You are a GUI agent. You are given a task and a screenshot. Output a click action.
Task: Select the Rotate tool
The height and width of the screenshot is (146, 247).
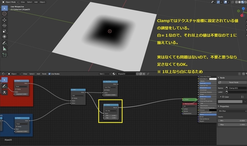(x=4, y=26)
